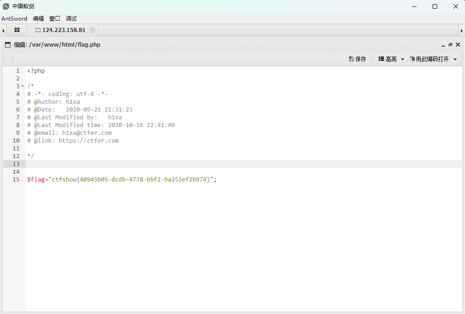
Task: Open the 调试 (Debug) menu
Action: pos(71,19)
